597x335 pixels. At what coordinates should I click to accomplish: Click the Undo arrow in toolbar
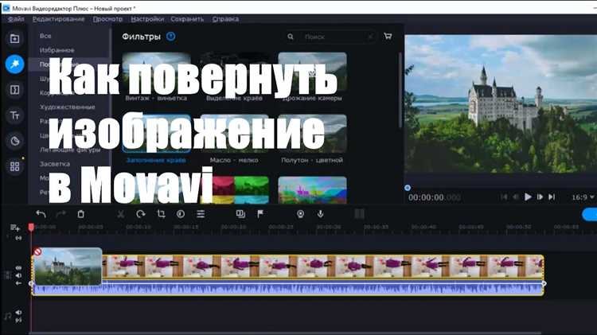(41, 214)
